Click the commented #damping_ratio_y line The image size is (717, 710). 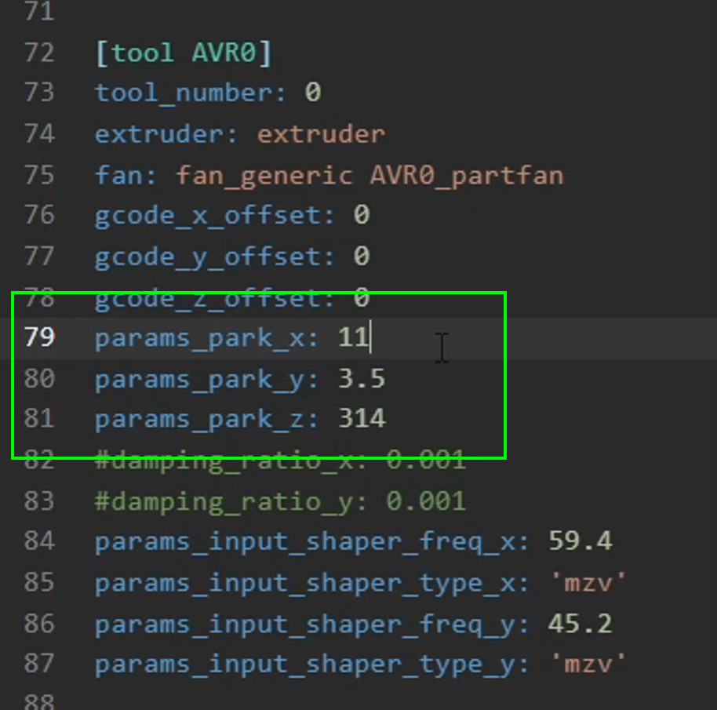click(x=280, y=501)
